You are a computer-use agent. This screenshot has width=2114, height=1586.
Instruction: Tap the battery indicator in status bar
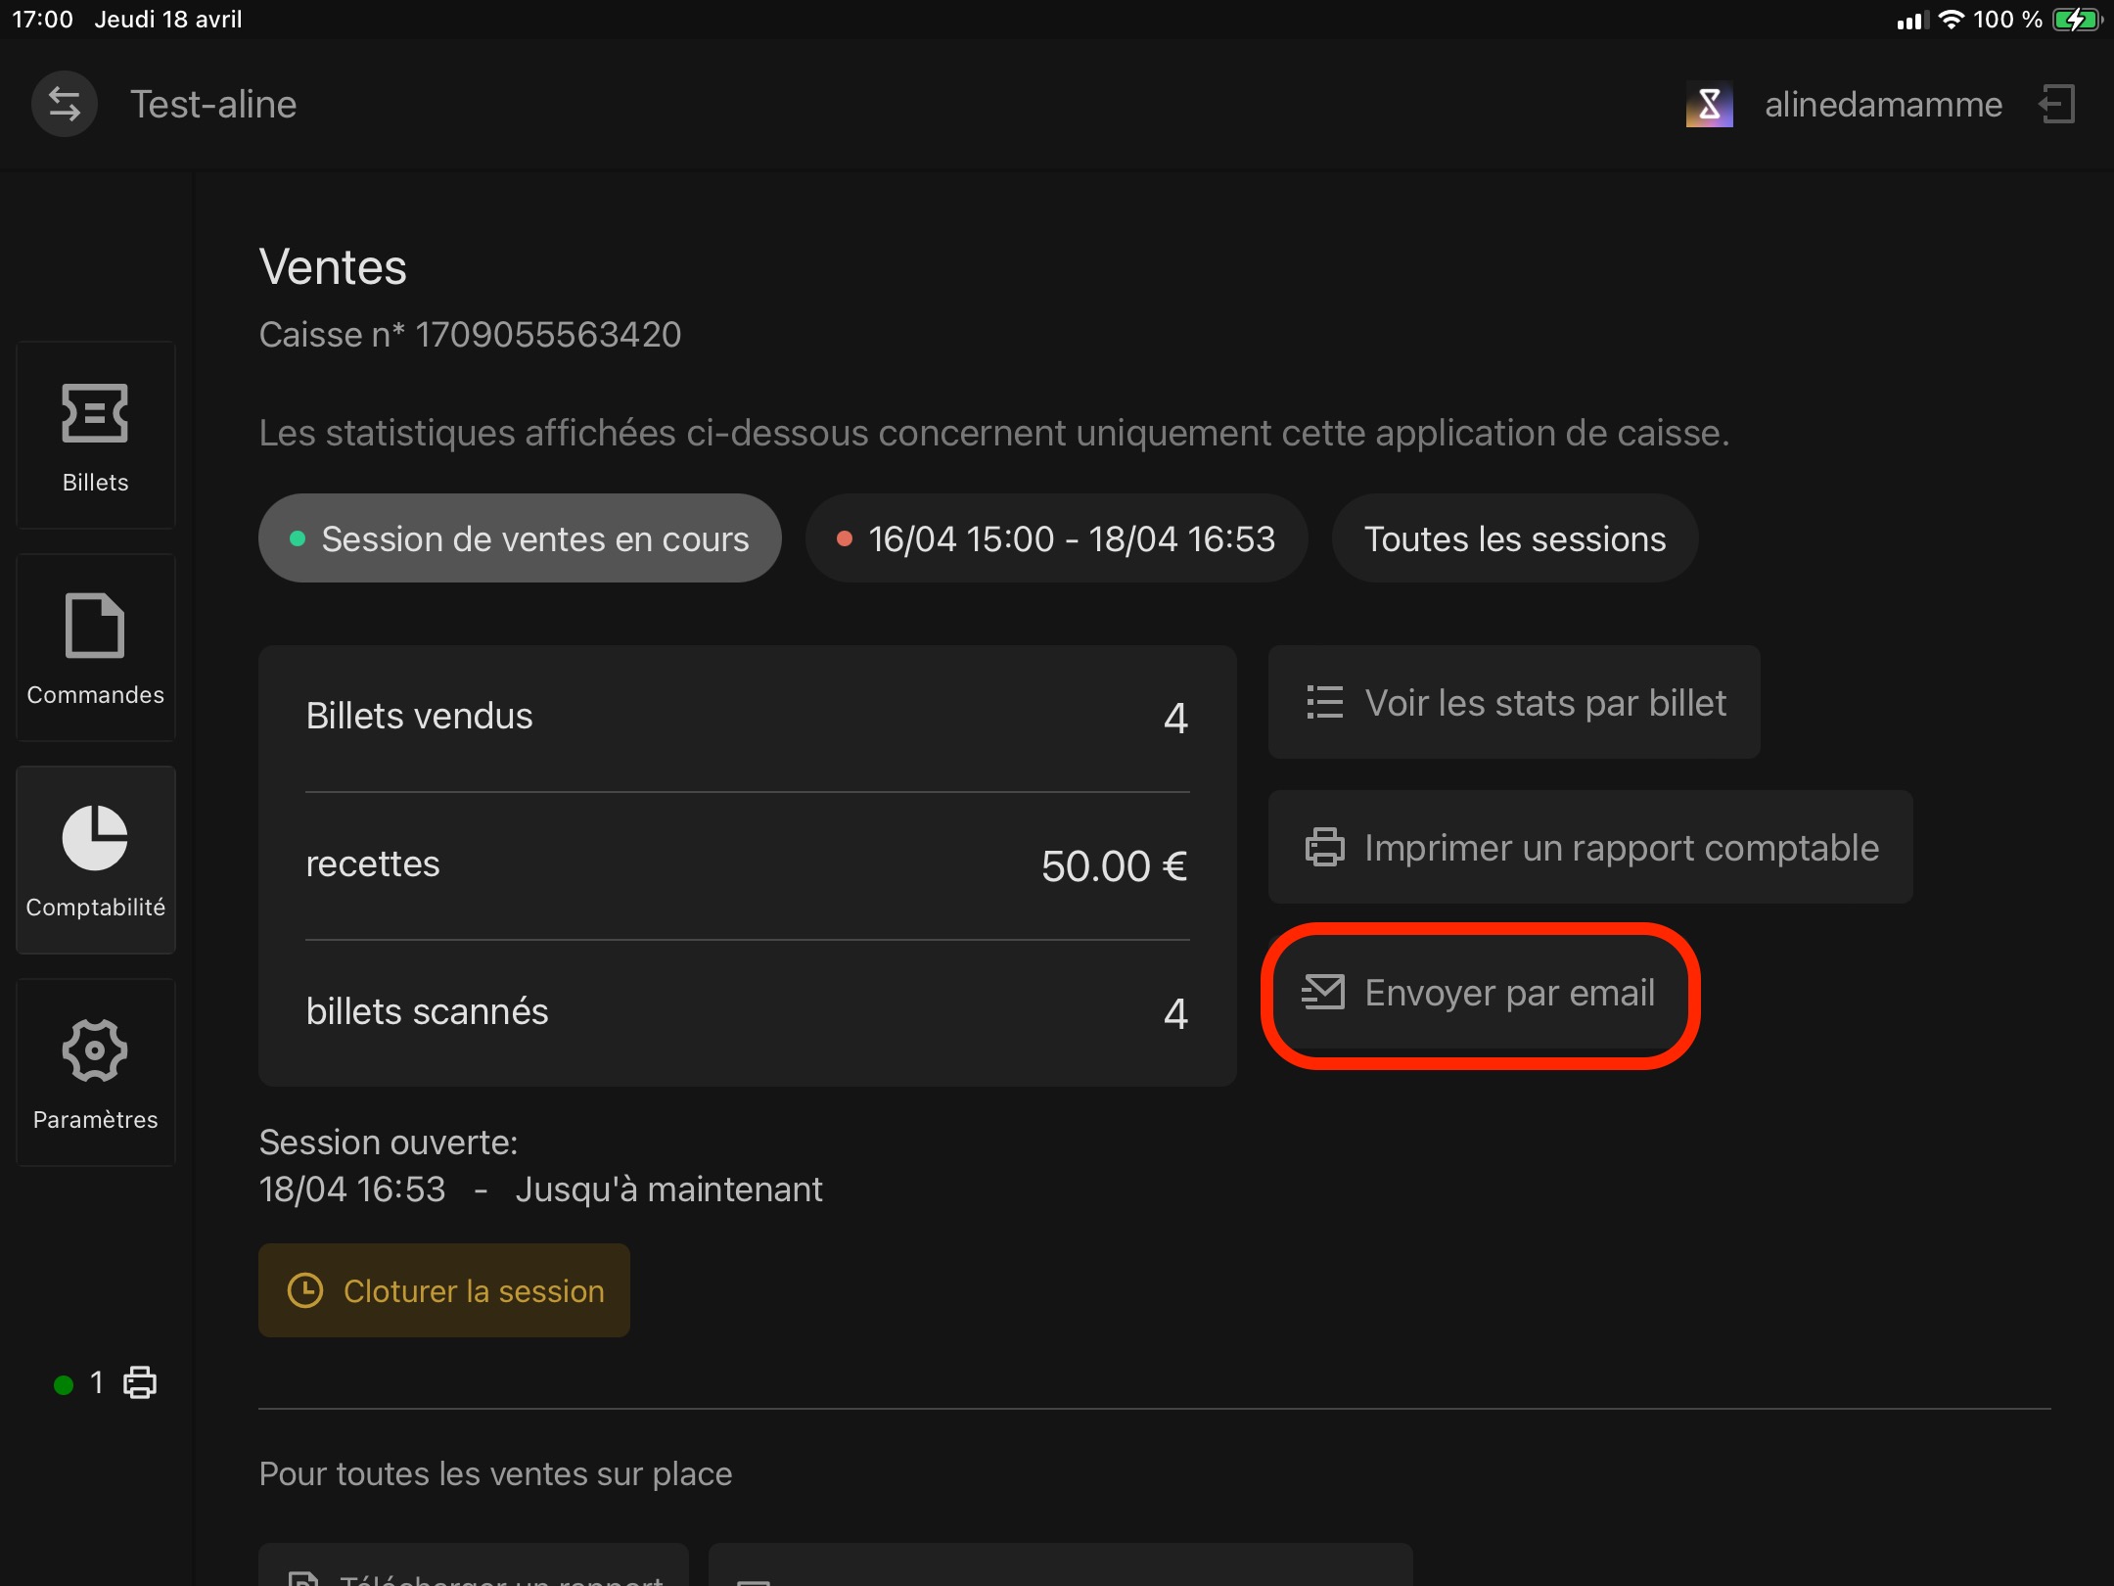[2076, 20]
